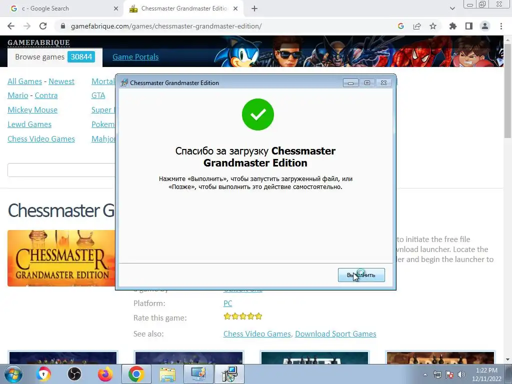This screenshot has height=384, width=512.
Task: Show hidden tray icons arrow
Action: coord(425,374)
